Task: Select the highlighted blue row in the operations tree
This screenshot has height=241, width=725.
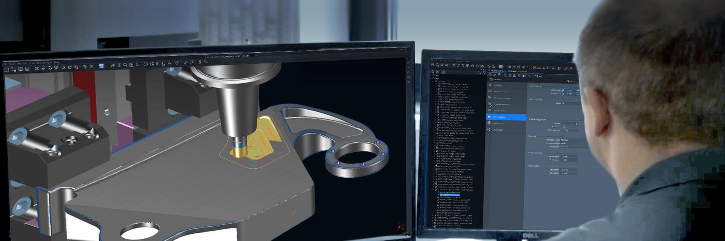Action: (x=450, y=195)
